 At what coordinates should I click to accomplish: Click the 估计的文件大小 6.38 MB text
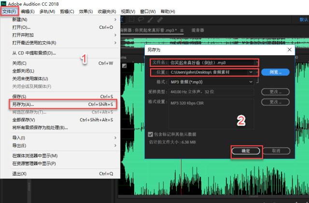coord(172,142)
